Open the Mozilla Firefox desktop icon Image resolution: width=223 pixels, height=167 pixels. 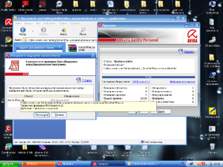pyautogui.click(x=8, y=6)
